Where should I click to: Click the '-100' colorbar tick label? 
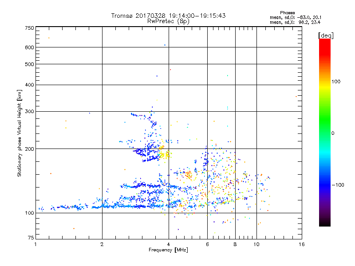click(x=338, y=185)
